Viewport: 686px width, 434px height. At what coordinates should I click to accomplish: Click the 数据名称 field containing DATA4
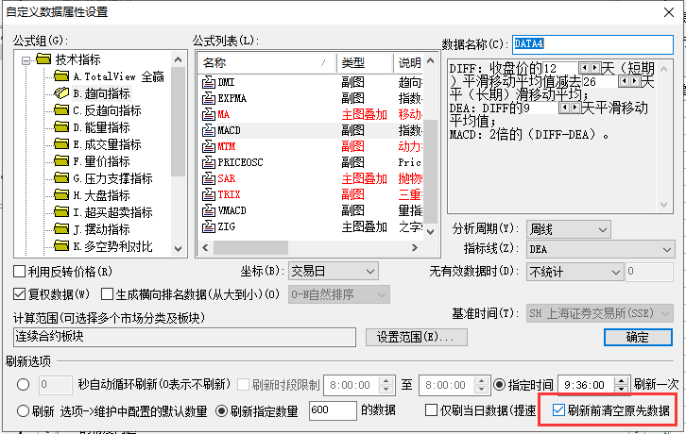(592, 44)
